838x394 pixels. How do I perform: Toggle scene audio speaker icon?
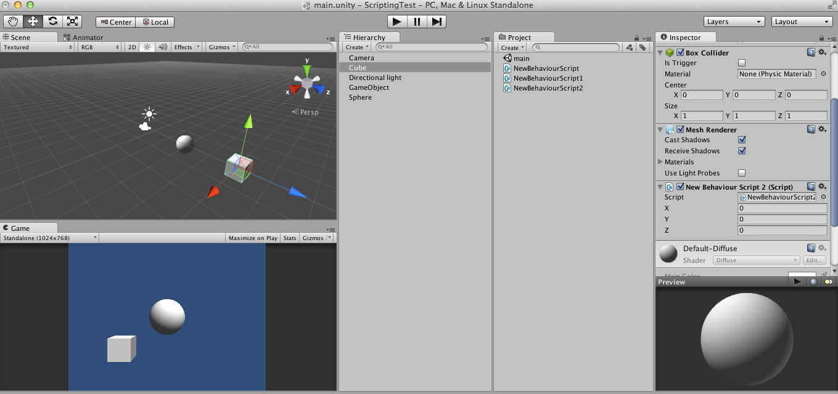coord(163,47)
